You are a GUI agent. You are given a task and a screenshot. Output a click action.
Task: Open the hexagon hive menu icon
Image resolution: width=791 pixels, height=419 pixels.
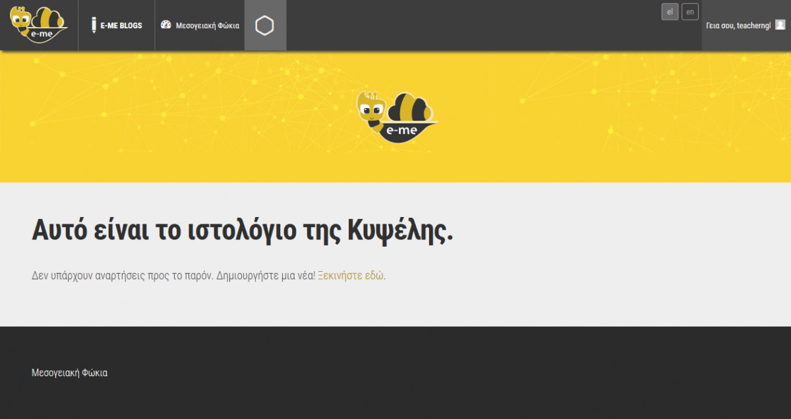(x=265, y=25)
